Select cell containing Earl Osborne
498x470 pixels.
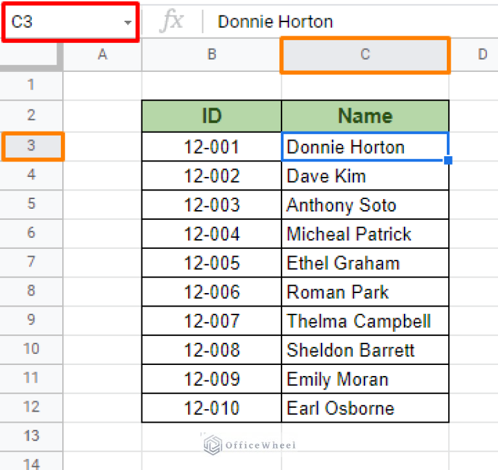click(x=365, y=408)
